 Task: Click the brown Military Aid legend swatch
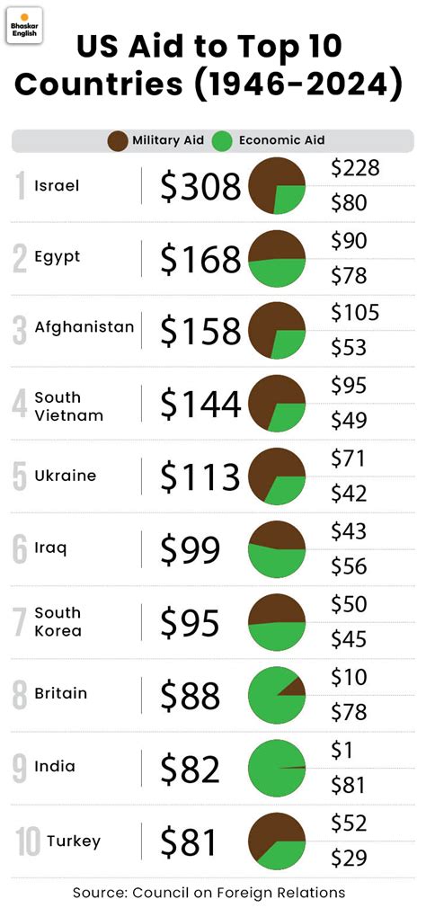tap(118, 141)
